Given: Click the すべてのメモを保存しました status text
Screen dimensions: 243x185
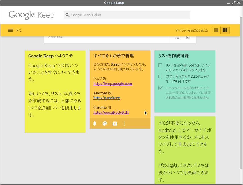Looking at the screenshot, I should click(x=192, y=30).
